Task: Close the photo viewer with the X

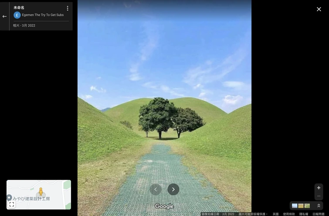Action: click(319, 9)
